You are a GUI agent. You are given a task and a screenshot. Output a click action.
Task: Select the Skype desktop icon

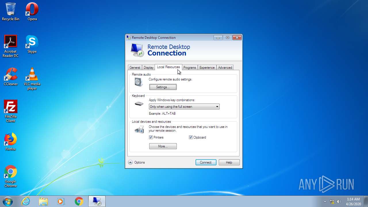(x=32, y=44)
